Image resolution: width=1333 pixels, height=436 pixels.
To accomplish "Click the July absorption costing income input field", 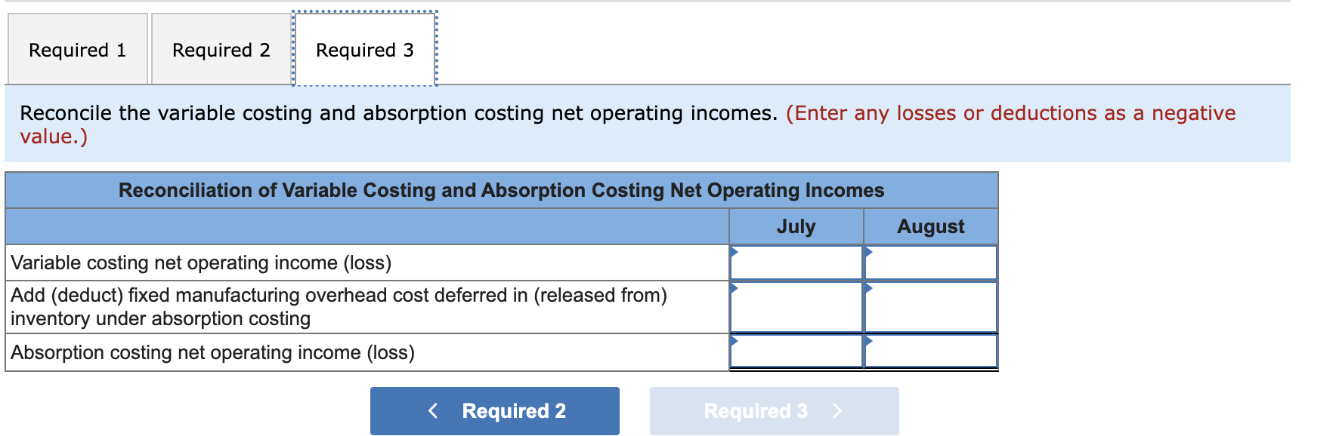I will (795, 352).
